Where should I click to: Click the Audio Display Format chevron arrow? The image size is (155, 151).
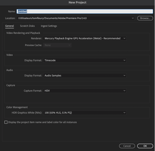point(124,76)
